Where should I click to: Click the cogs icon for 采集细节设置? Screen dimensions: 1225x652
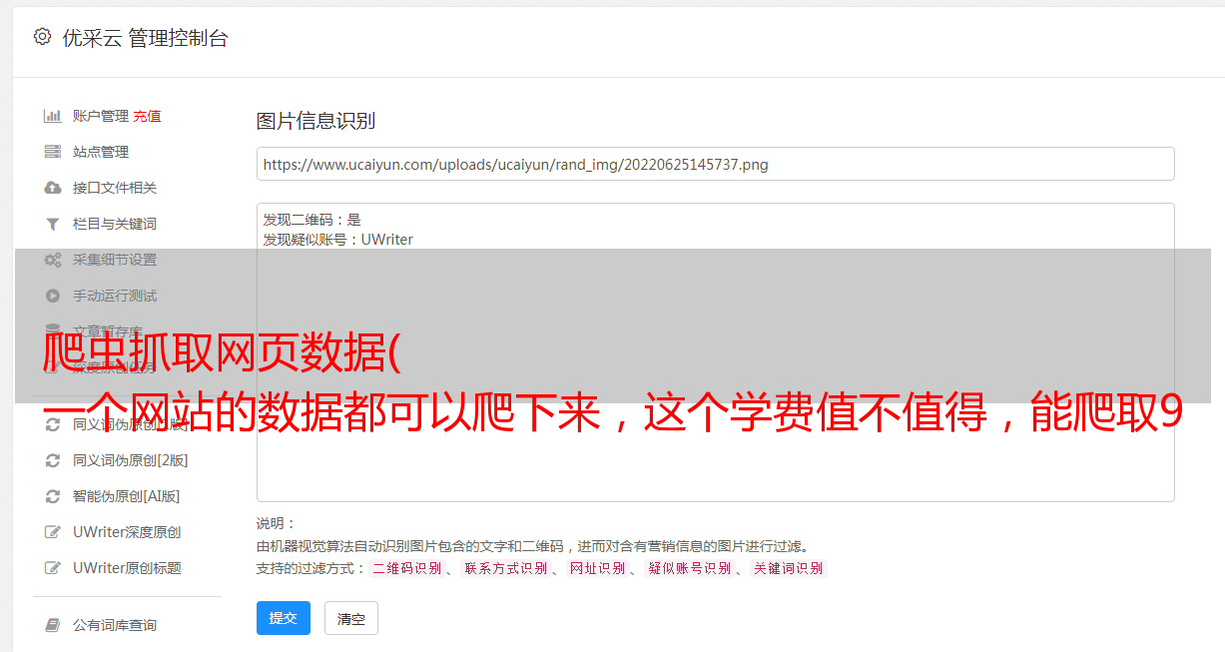(x=53, y=260)
